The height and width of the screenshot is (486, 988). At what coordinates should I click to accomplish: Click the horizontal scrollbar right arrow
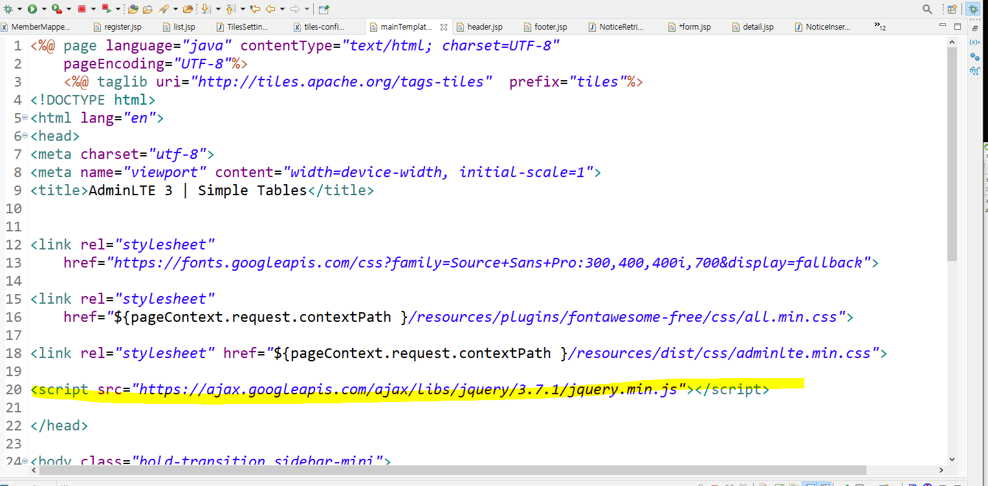pos(942,470)
